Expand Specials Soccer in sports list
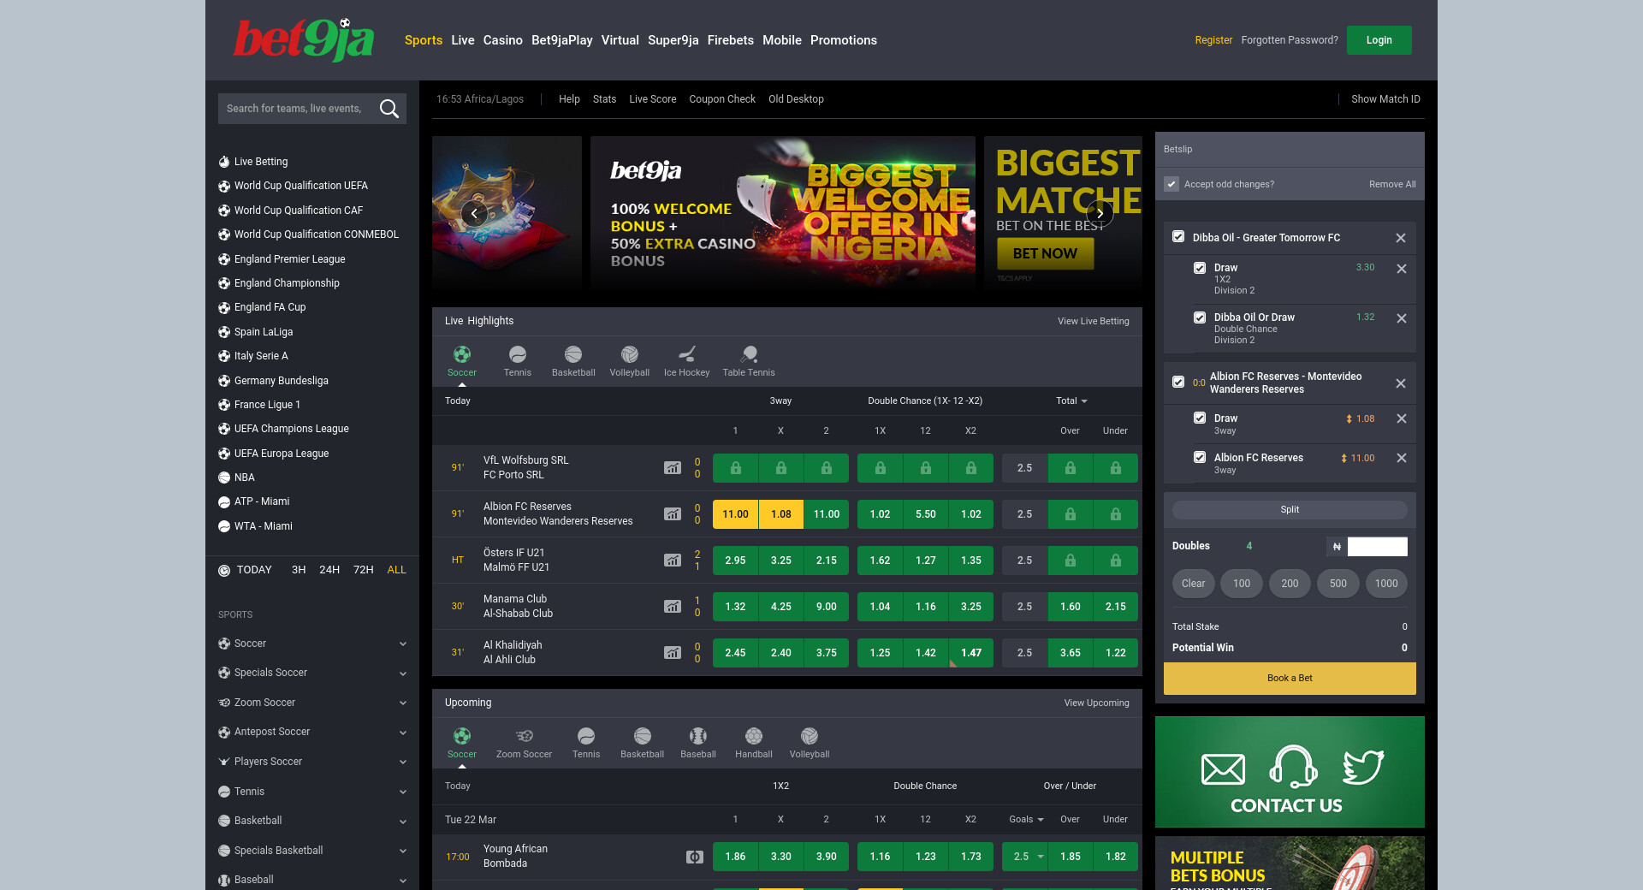This screenshot has height=890, width=1643. [403, 673]
